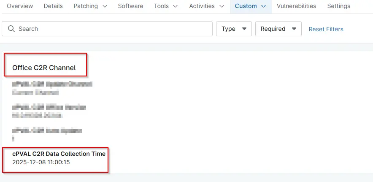Open the Required filter dropdown
373x182 pixels.
click(278, 29)
